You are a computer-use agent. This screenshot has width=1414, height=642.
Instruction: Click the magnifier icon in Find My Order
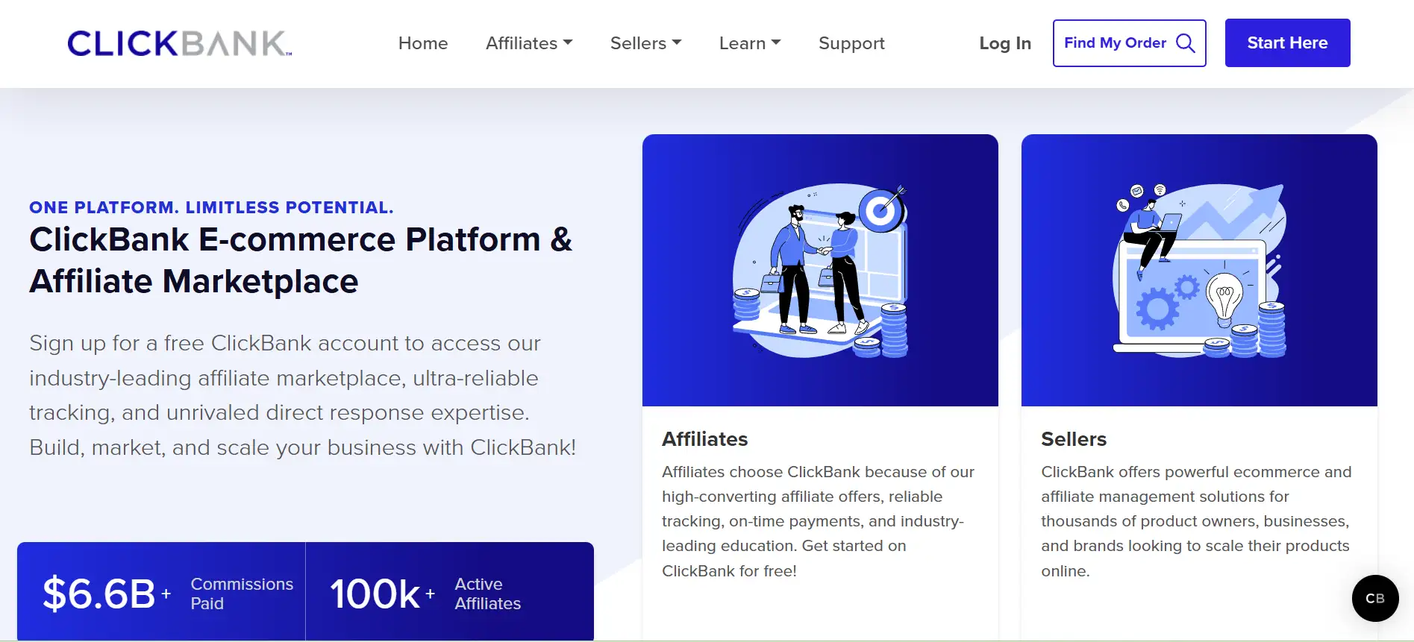1186,43
